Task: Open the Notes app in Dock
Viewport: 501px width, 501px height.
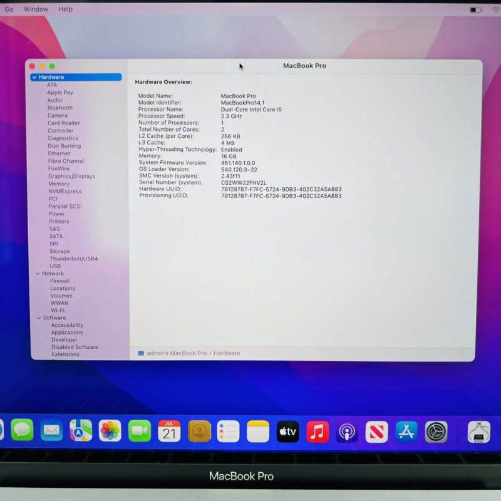Action: [258, 431]
